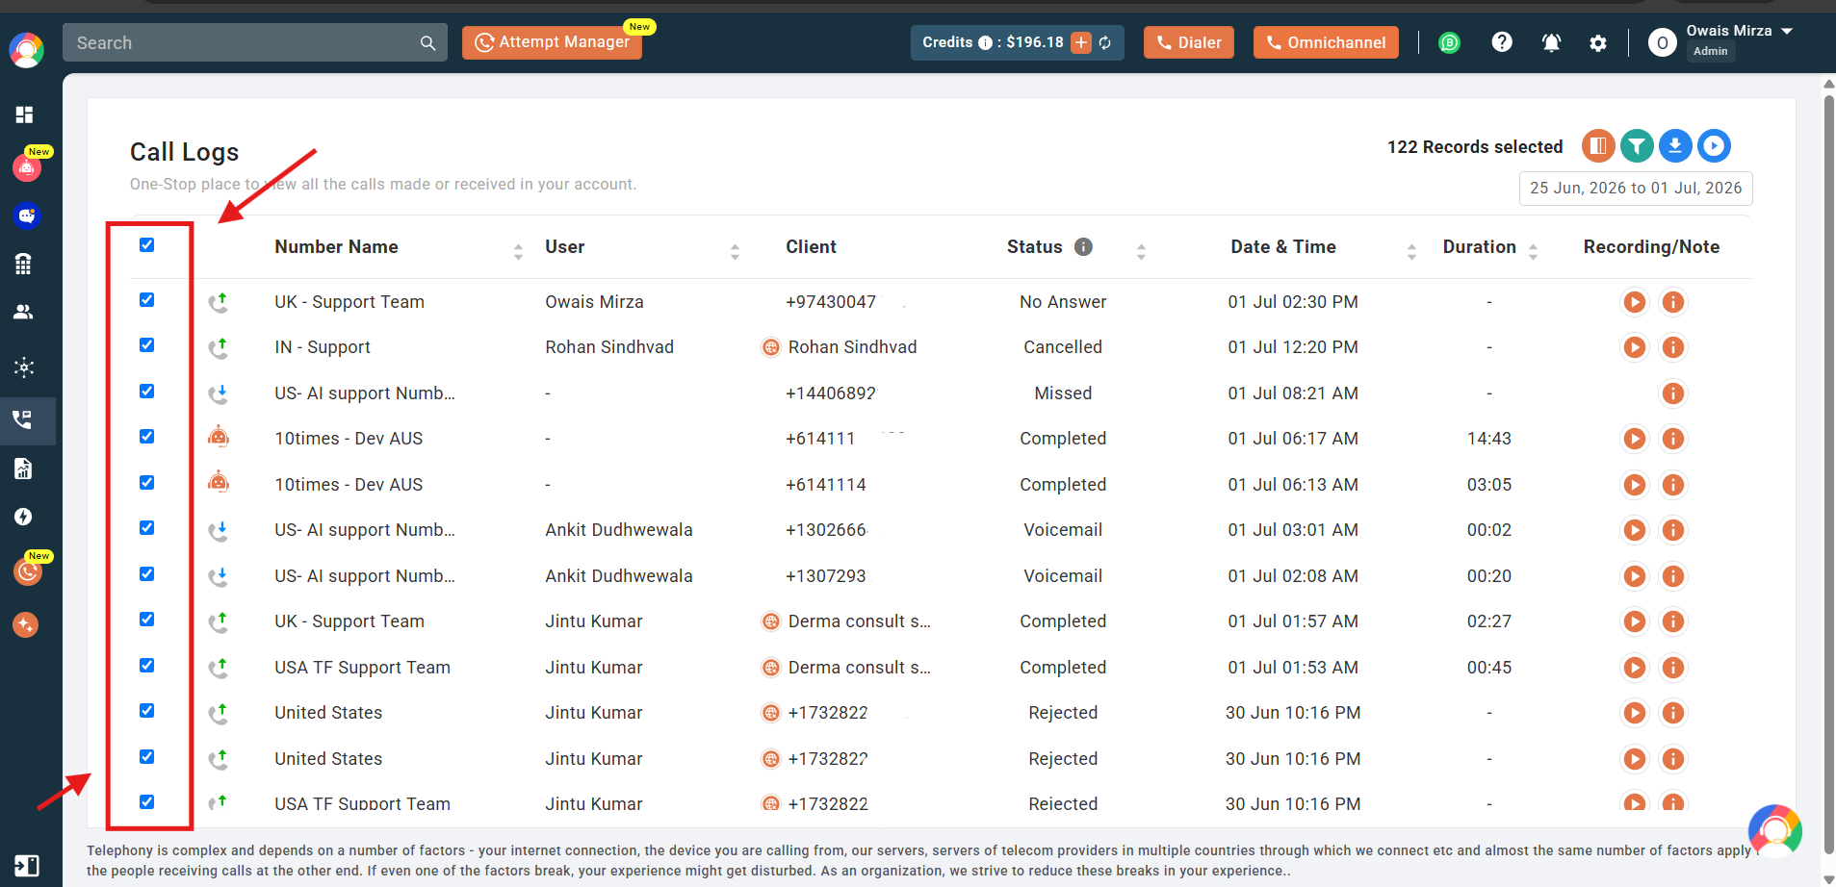
Task: Sort by the Number Name column arrows
Action: pyautogui.click(x=518, y=252)
